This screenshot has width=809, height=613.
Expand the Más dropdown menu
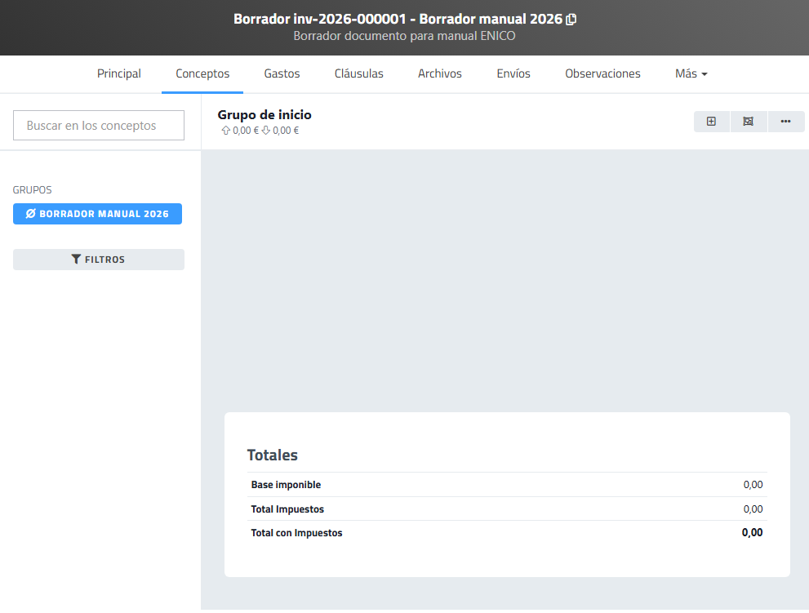691,73
